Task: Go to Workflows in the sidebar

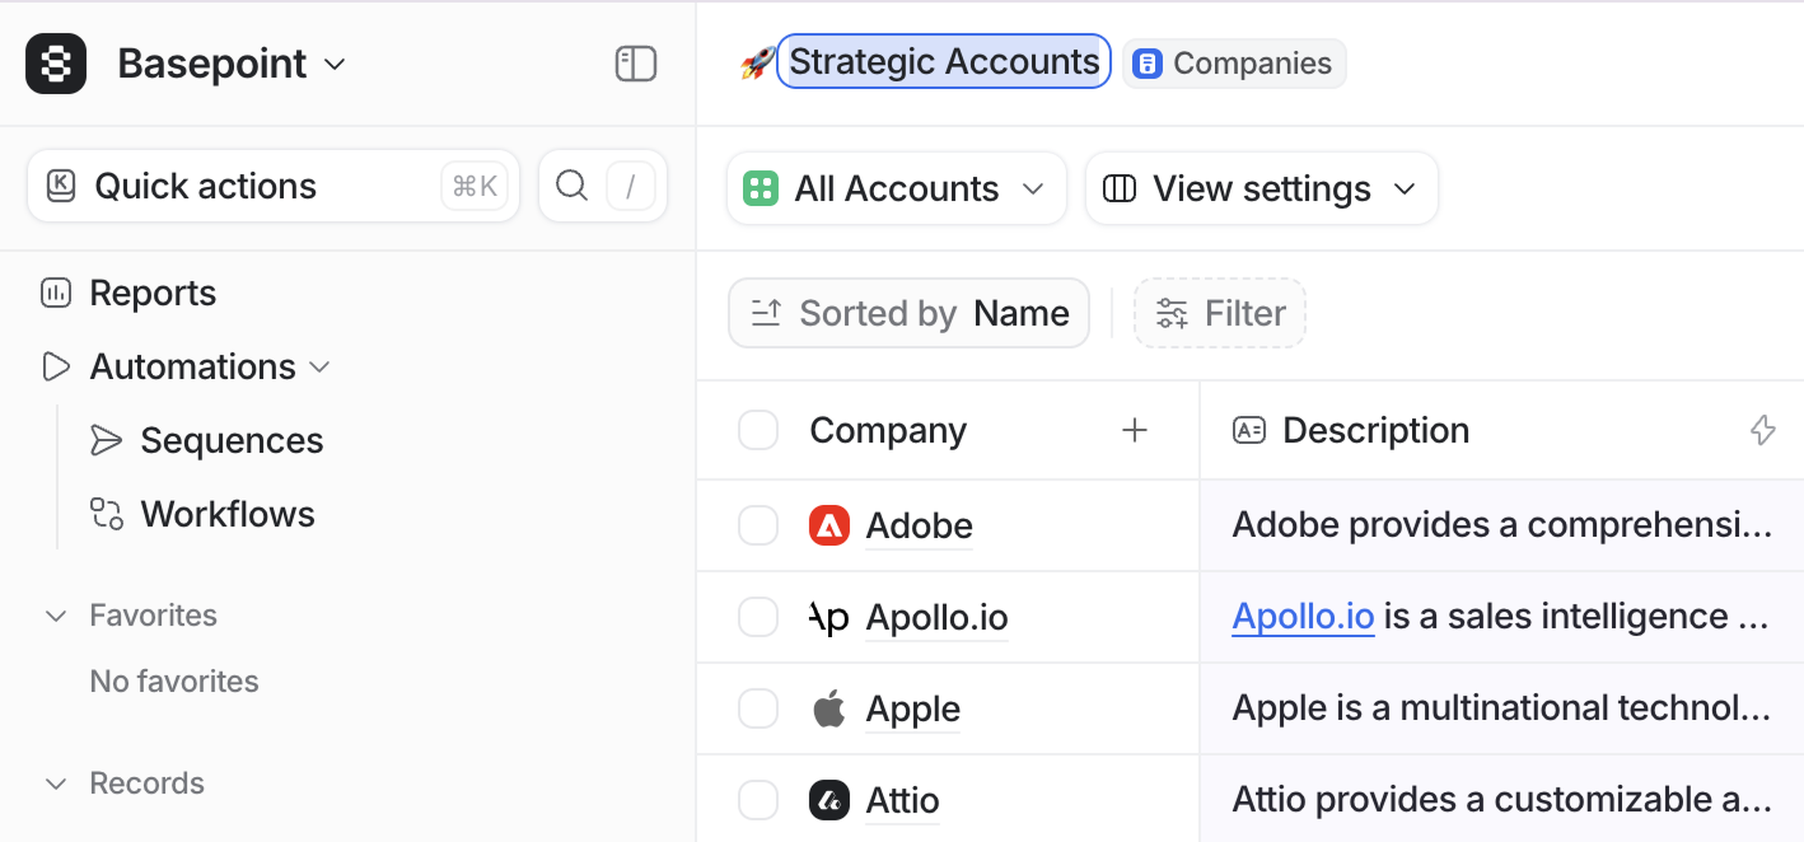Action: coord(227,514)
